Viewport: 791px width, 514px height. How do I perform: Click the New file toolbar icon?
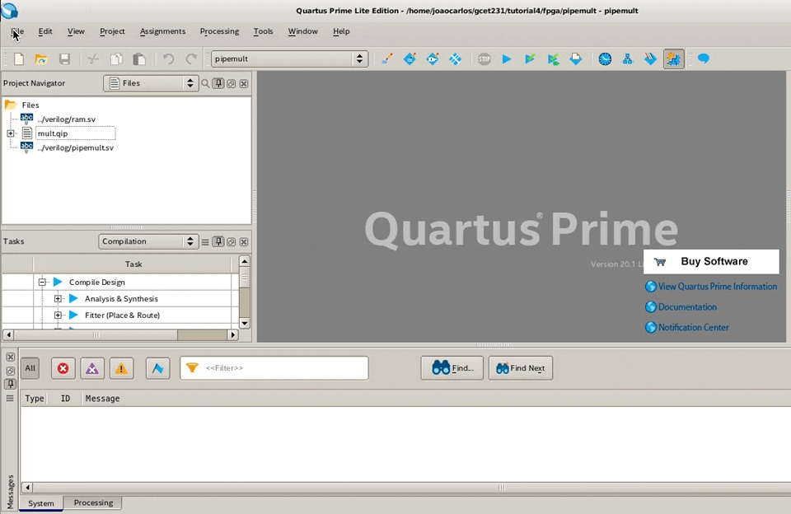coord(19,59)
